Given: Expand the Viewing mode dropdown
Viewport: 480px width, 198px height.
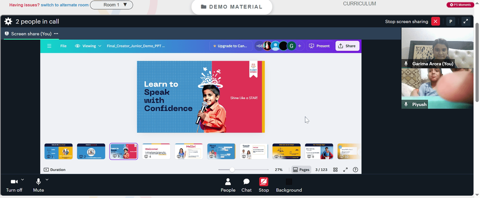Looking at the screenshot, I should point(88,46).
